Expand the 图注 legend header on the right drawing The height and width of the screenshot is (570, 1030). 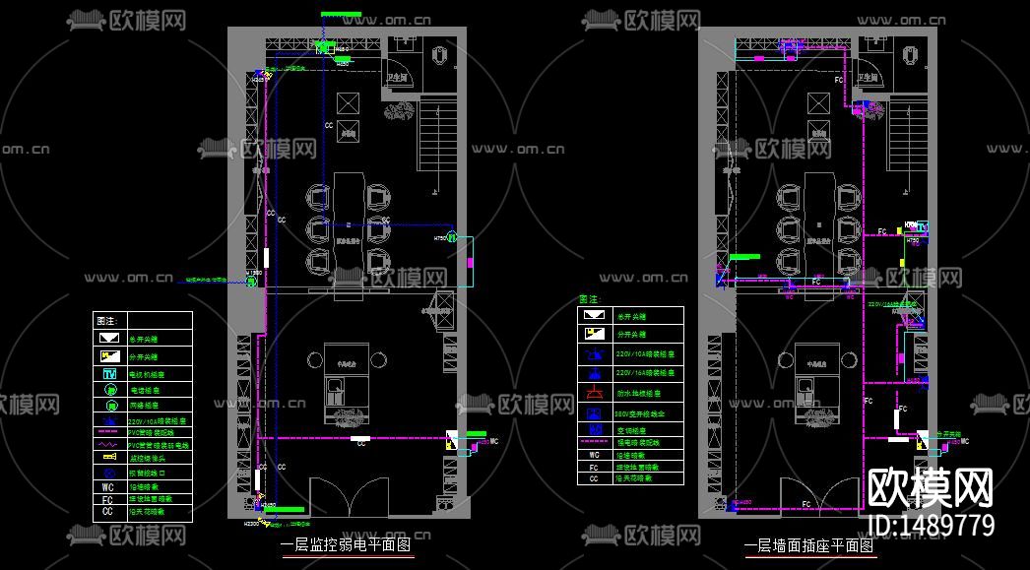(x=588, y=297)
